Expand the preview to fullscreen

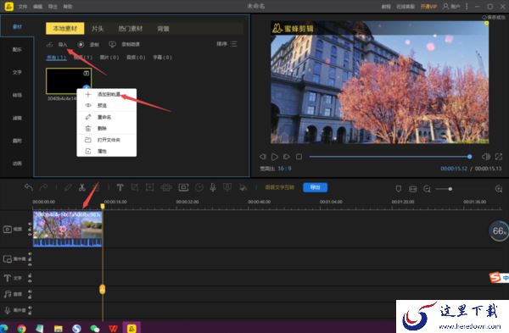click(x=499, y=157)
